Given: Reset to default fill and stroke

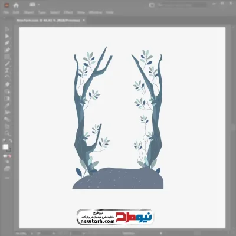Looking at the screenshot, I should tap(4, 141).
